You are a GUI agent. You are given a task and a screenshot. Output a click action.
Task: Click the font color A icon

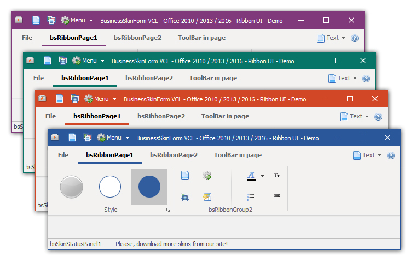click(251, 176)
